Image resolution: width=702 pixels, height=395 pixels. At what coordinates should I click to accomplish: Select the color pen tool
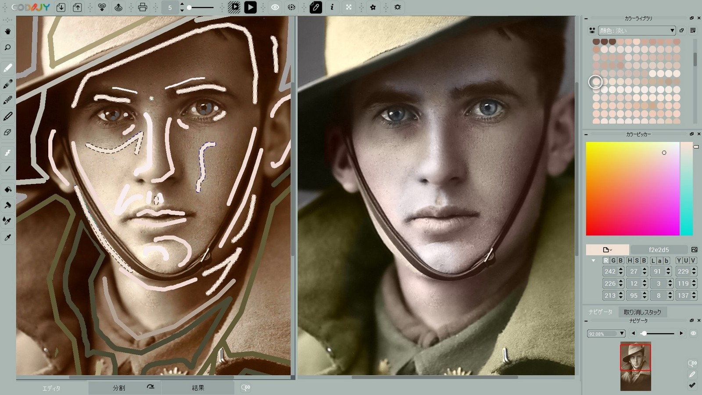pos(8,68)
